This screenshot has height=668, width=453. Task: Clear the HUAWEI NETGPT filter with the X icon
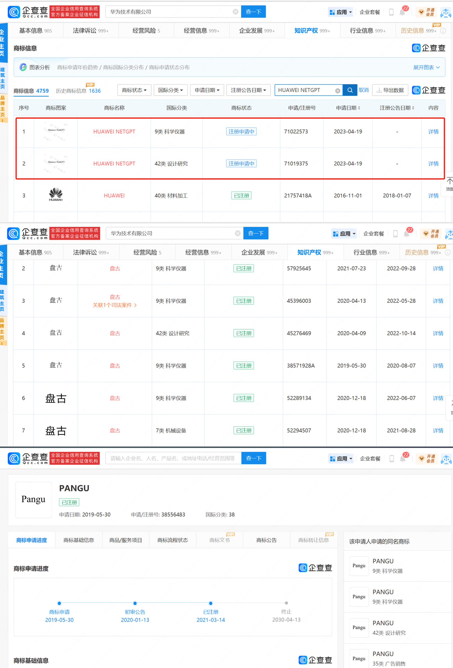(338, 90)
